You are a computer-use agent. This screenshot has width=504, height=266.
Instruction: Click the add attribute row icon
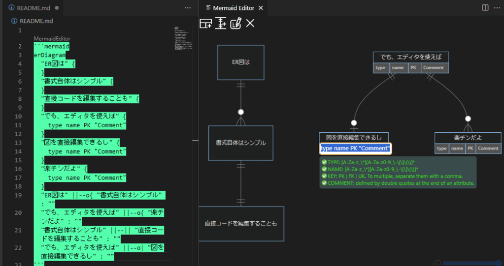tap(220, 23)
